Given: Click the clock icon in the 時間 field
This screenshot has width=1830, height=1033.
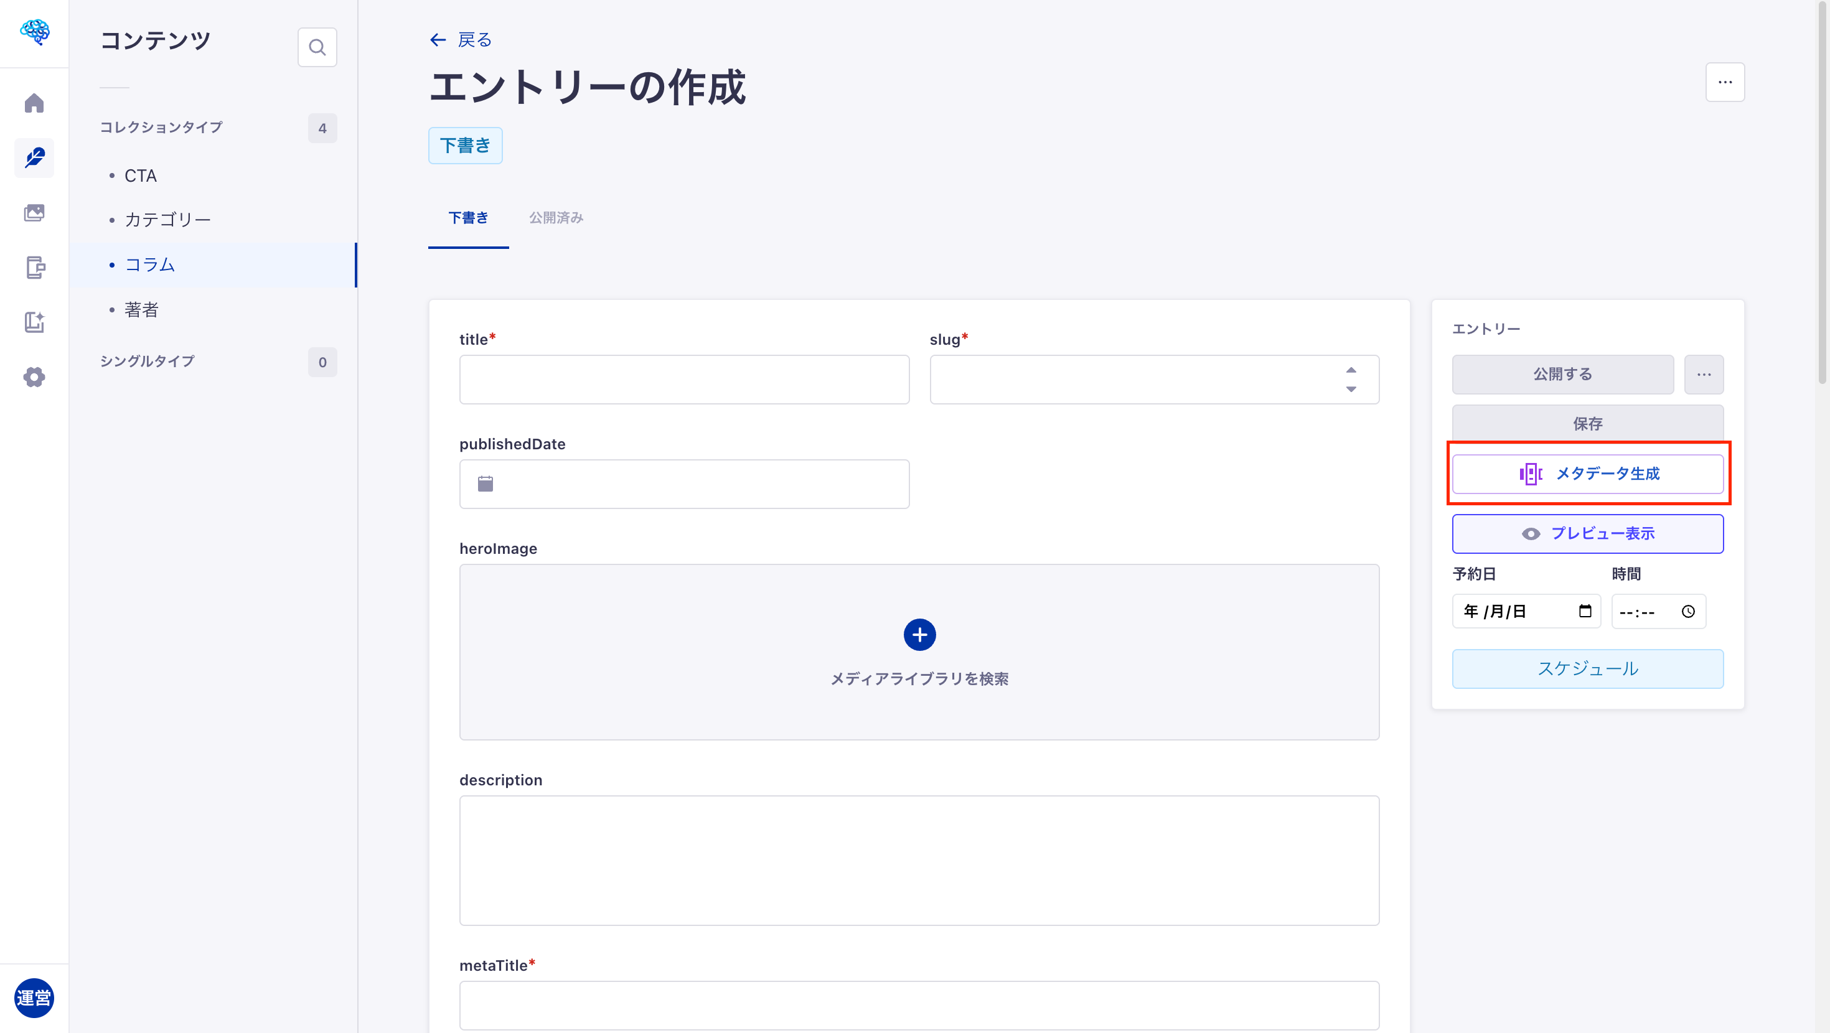Looking at the screenshot, I should click(x=1689, y=611).
